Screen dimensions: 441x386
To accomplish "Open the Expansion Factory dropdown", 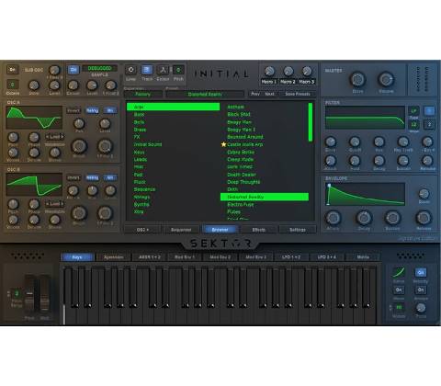I will point(143,94).
